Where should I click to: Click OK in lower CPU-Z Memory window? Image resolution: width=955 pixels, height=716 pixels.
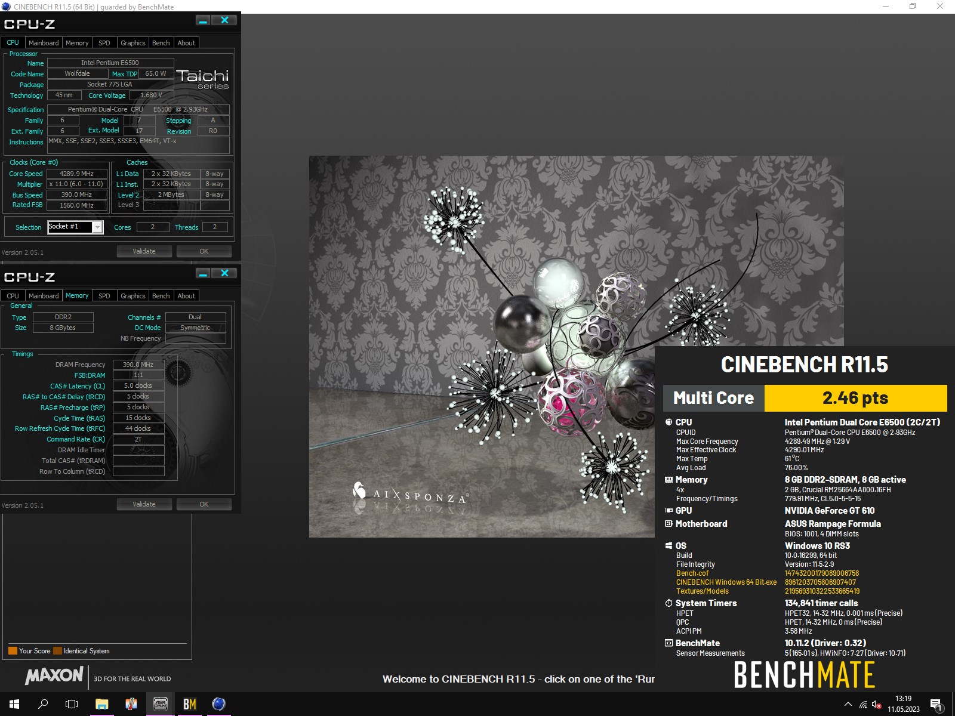pos(204,504)
